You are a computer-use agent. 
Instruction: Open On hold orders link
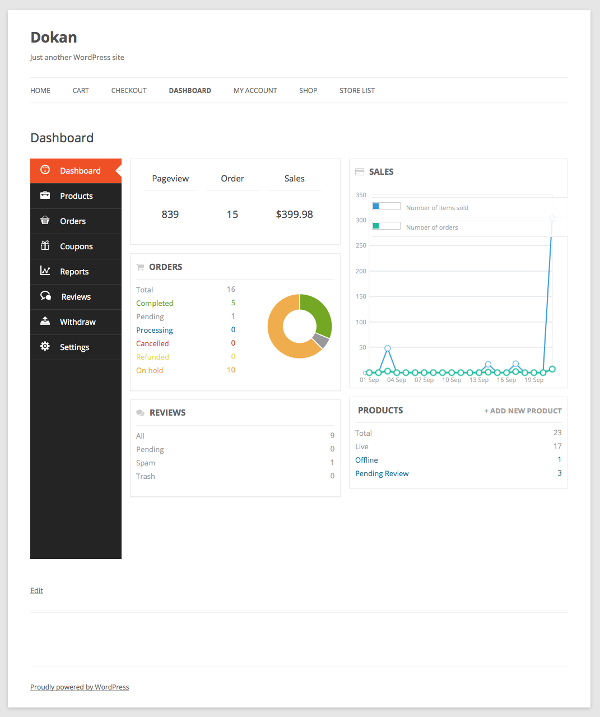pos(150,370)
